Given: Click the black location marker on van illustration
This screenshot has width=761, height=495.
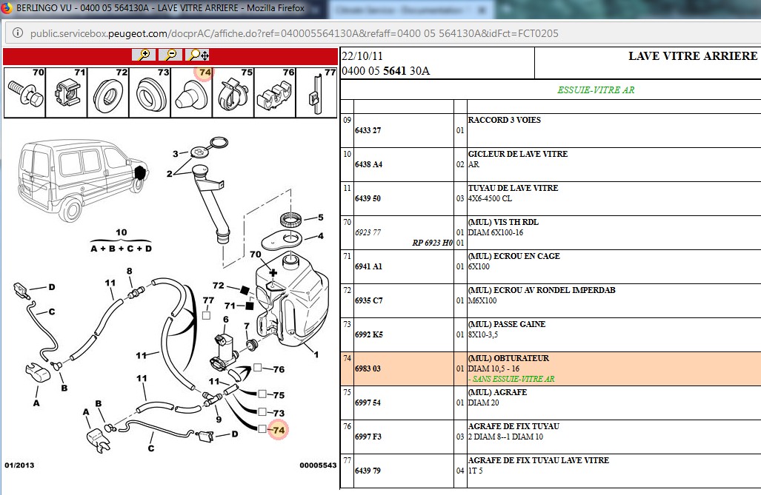Looking at the screenshot, I should tap(139, 174).
